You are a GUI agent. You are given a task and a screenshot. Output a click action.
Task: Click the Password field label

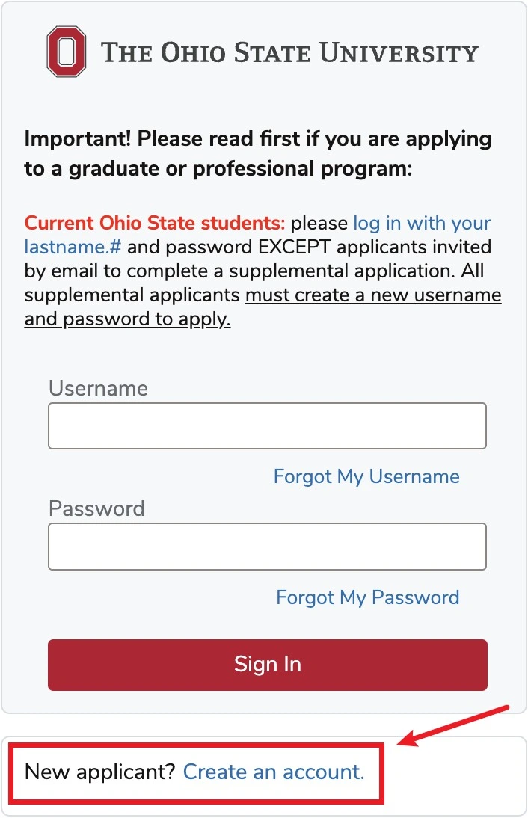tap(96, 508)
